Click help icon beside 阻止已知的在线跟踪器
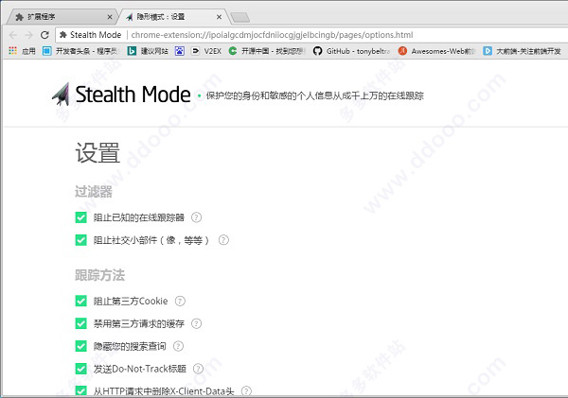 coord(196,217)
